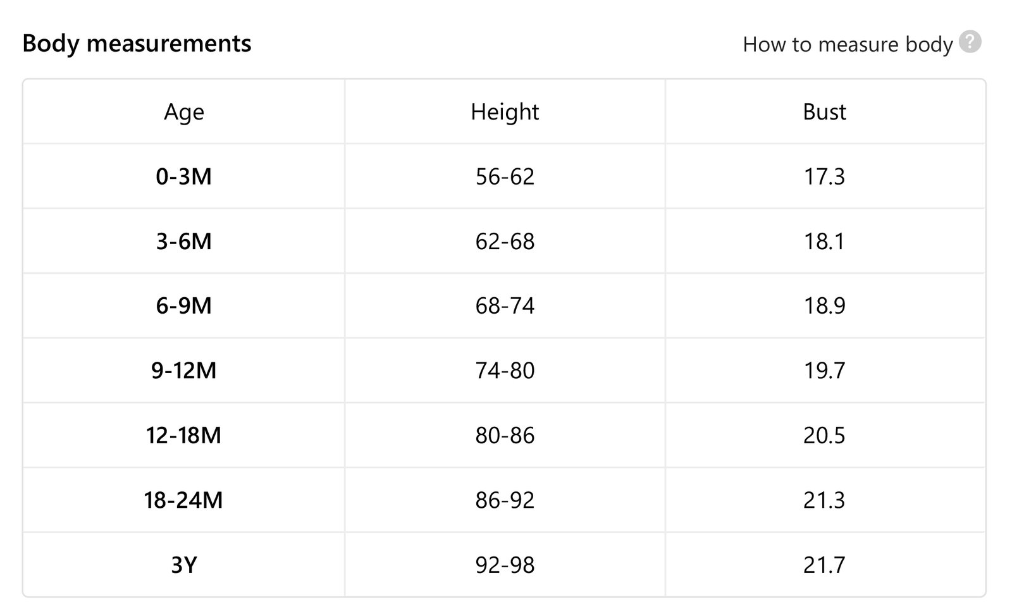The height and width of the screenshot is (609, 1012).
Task: Click the Bust column header
Action: (x=824, y=112)
